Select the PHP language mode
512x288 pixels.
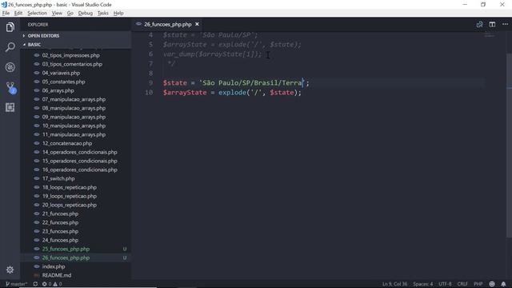(478, 284)
